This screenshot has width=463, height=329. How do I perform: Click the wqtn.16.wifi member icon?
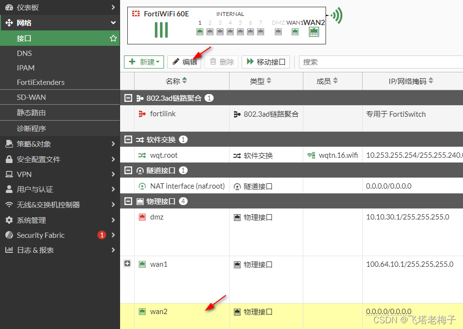point(311,155)
